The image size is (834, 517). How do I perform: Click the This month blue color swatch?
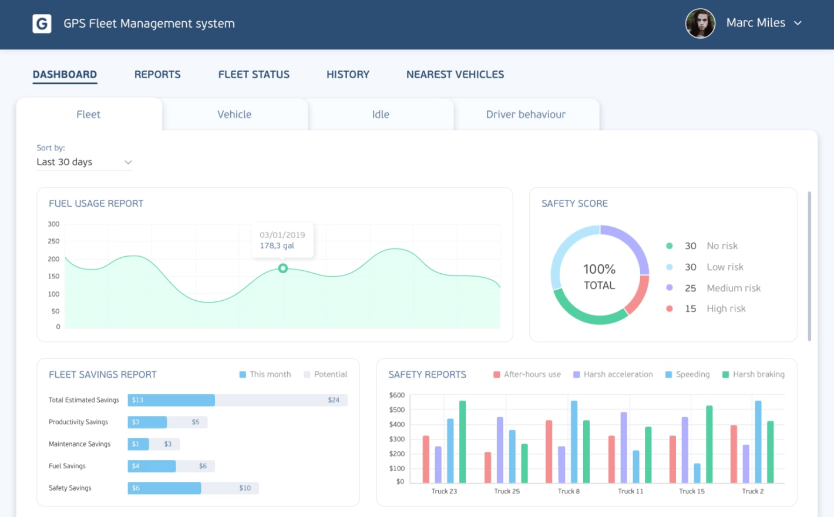(x=243, y=374)
